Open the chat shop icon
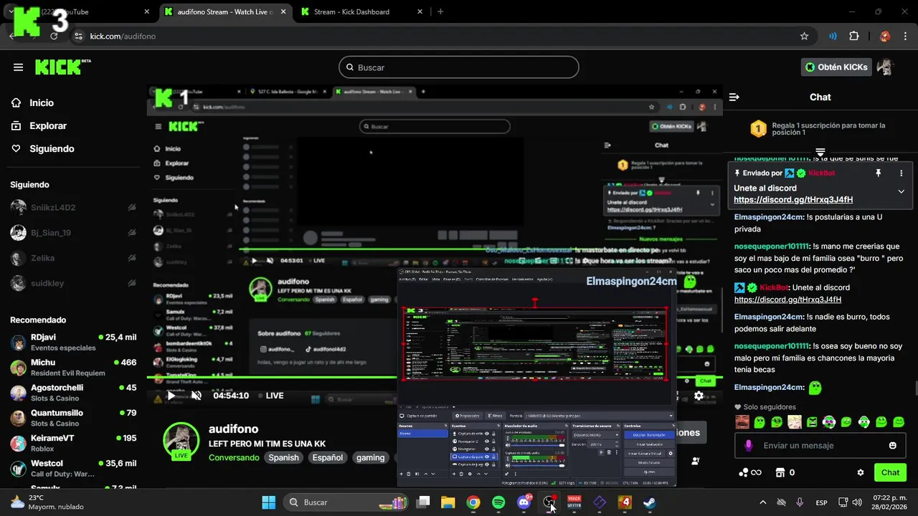 [x=780, y=472]
